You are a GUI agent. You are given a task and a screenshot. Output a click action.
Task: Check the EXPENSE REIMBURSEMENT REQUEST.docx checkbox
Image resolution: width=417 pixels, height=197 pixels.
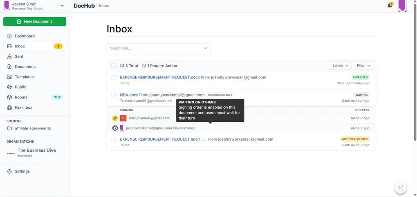[114, 77]
